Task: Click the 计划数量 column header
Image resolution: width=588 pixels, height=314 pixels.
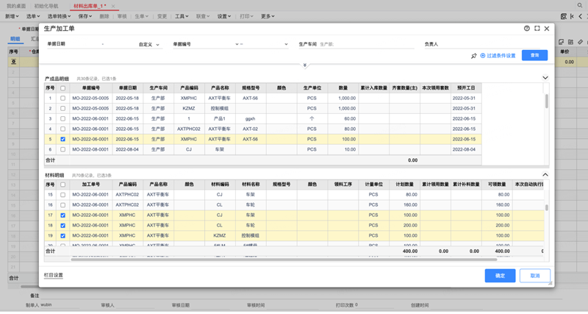Action: point(405,185)
